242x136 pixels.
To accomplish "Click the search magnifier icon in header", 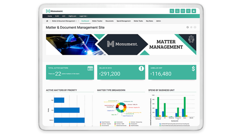I will click(x=172, y=11).
